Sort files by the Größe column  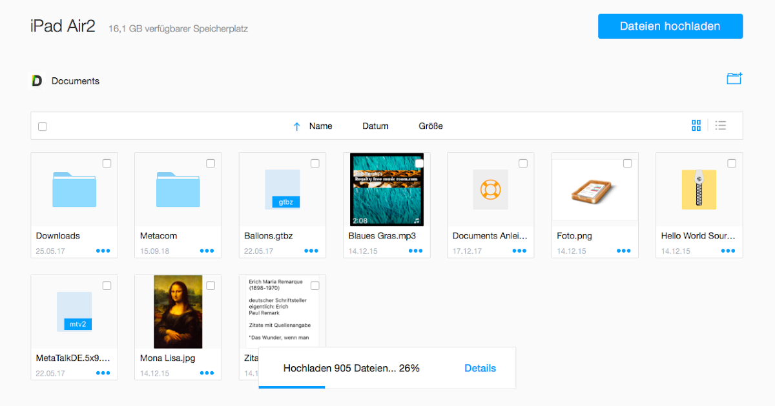pos(430,126)
